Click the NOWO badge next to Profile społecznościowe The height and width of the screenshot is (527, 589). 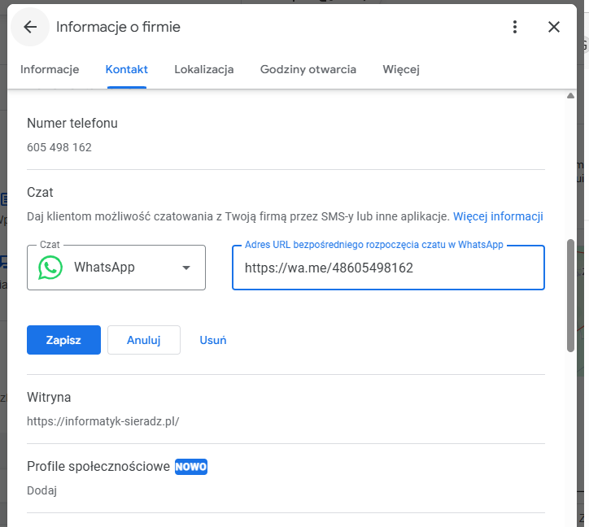[x=191, y=467]
